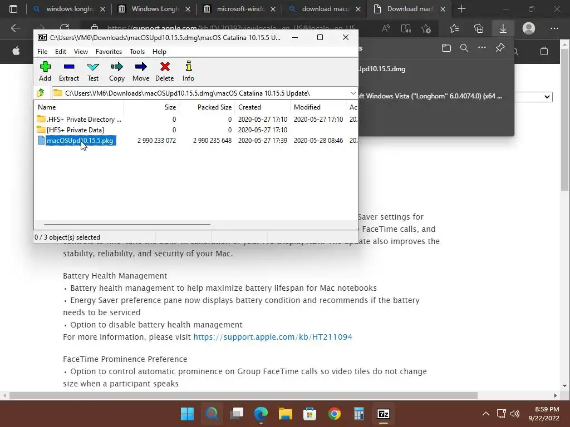Open Microsoft Store from the taskbar
The image size is (570, 427).
(x=309, y=414)
